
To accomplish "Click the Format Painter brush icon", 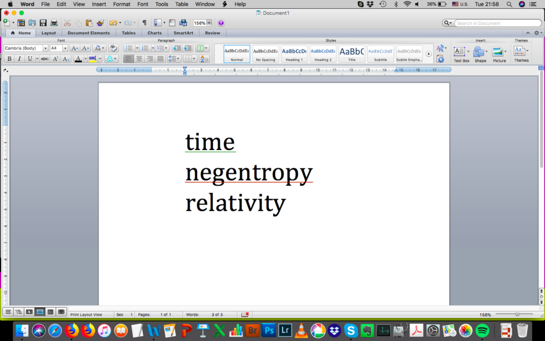I will [x=100, y=23].
